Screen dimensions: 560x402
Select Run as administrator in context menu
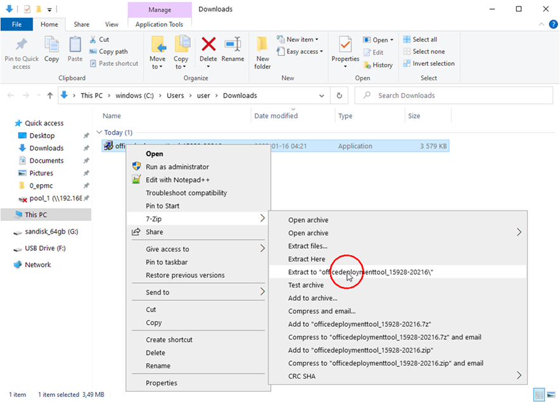point(177,167)
